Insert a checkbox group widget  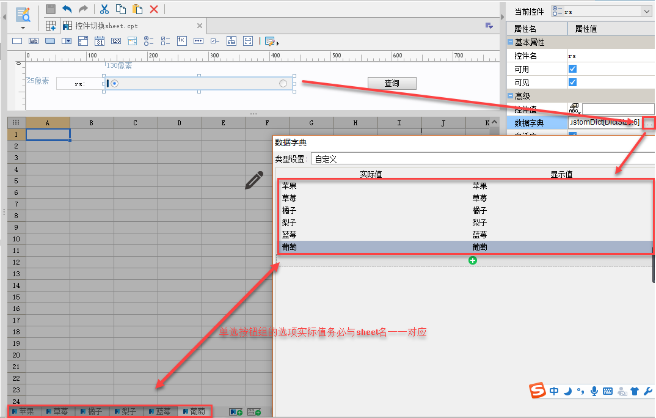point(166,41)
